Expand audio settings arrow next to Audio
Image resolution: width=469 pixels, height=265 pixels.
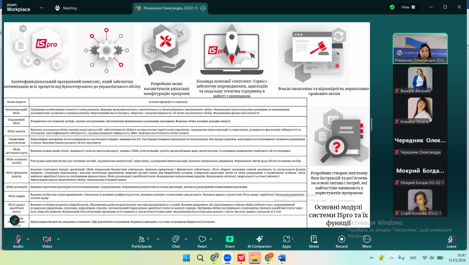pyautogui.click(x=28, y=239)
